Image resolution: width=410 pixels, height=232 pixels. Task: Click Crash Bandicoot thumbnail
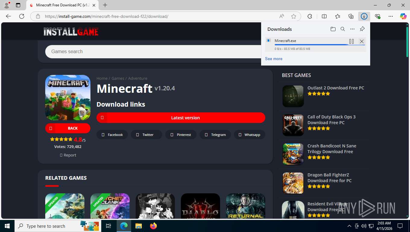click(293, 154)
